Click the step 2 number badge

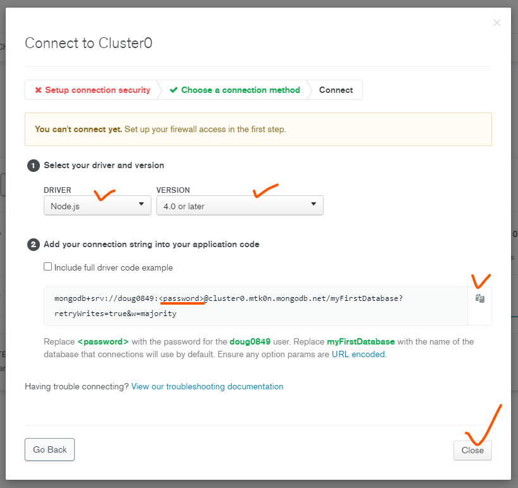click(33, 245)
